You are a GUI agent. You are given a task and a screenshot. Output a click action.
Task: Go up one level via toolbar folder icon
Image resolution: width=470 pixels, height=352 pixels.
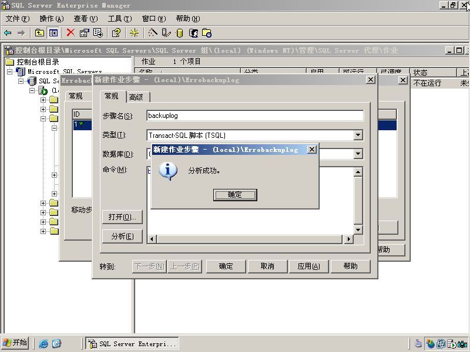39,33
